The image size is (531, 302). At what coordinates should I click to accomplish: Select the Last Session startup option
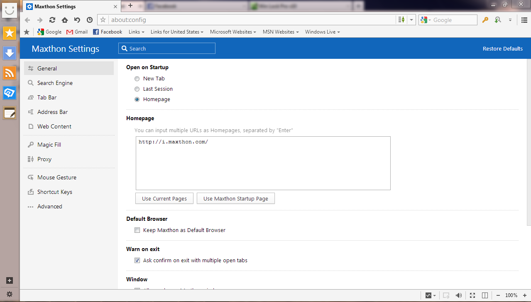pos(137,89)
